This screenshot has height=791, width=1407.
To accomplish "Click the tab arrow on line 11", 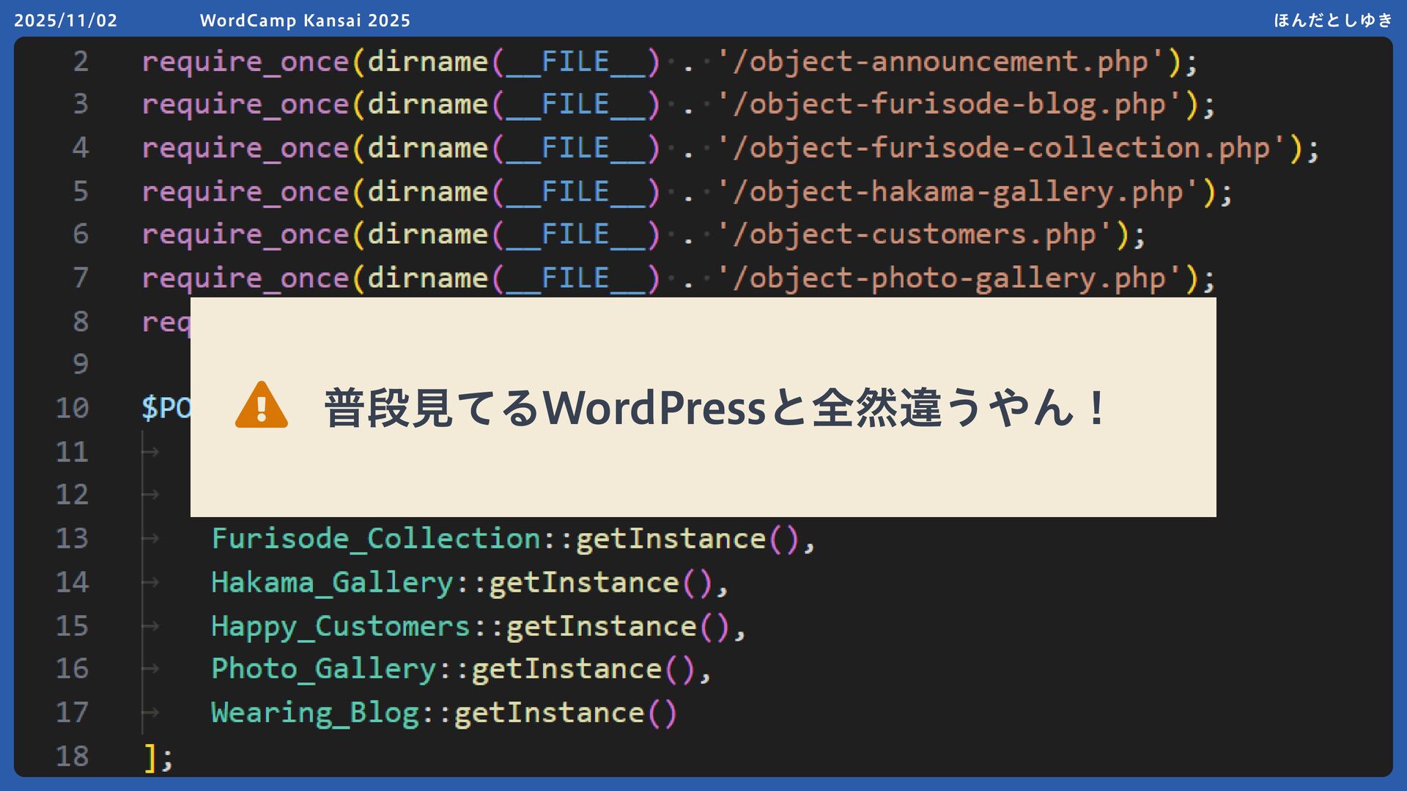I will tap(150, 452).
